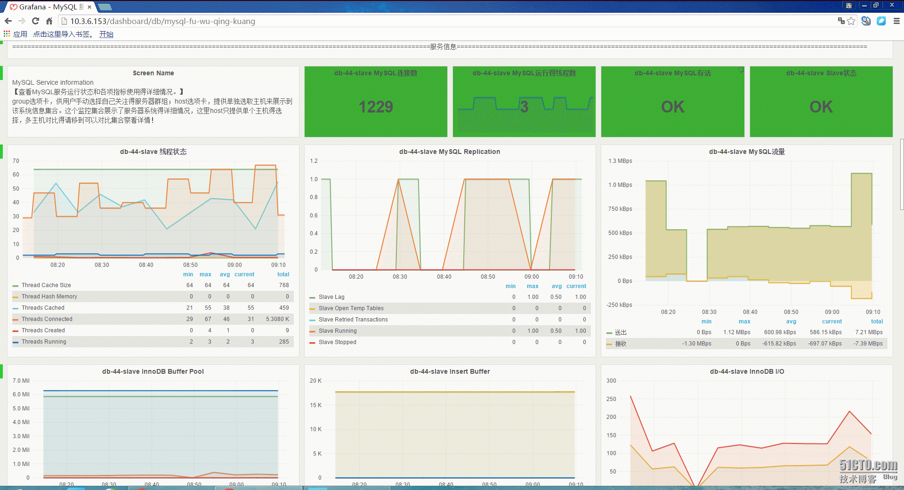Click the 1229 connections value
This screenshot has height=490, width=904.
pos(376,107)
